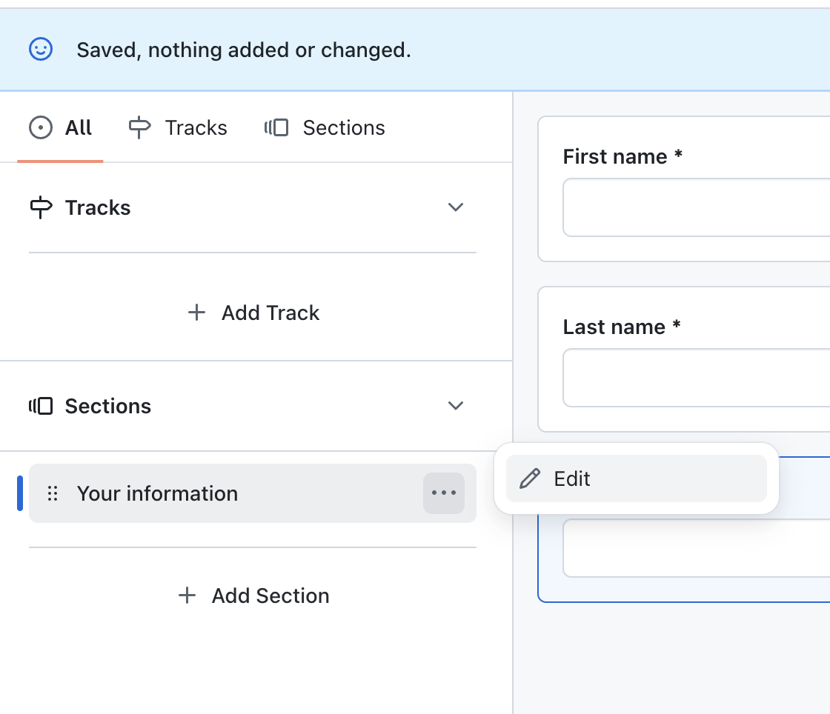The height and width of the screenshot is (714, 830).
Task: Click the pencil icon in the Edit popup
Action: point(530,478)
